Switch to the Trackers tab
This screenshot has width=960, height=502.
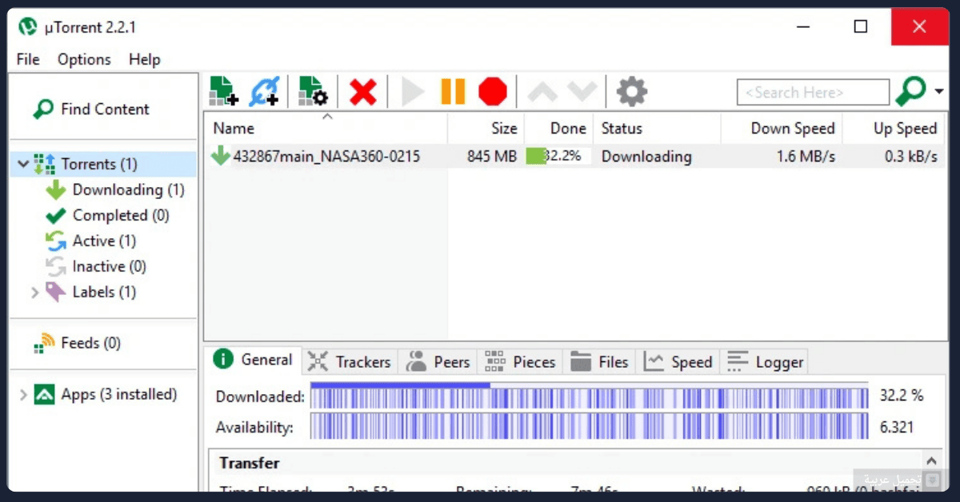coord(350,362)
